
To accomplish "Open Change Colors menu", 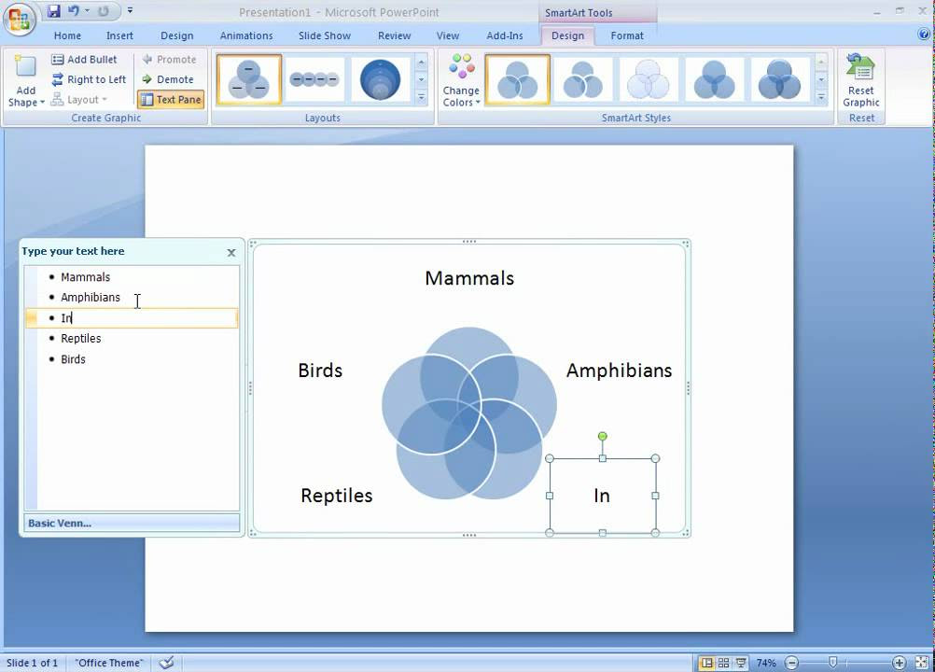I will pyautogui.click(x=461, y=81).
